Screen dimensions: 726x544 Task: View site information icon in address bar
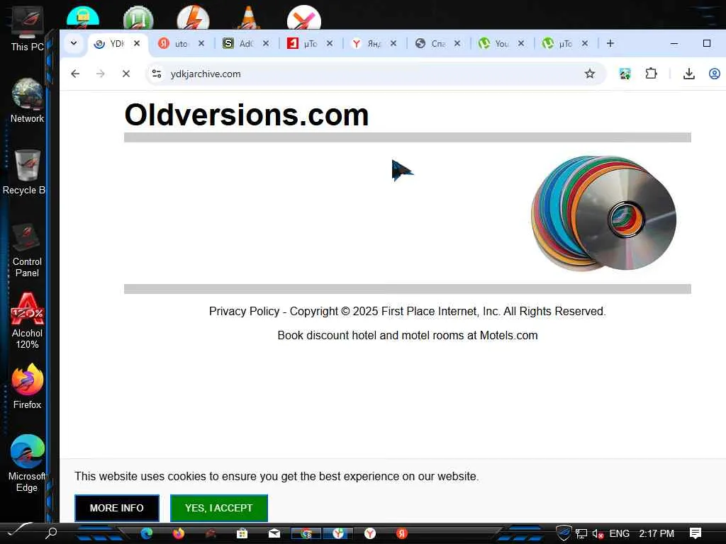[x=157, y=74]
